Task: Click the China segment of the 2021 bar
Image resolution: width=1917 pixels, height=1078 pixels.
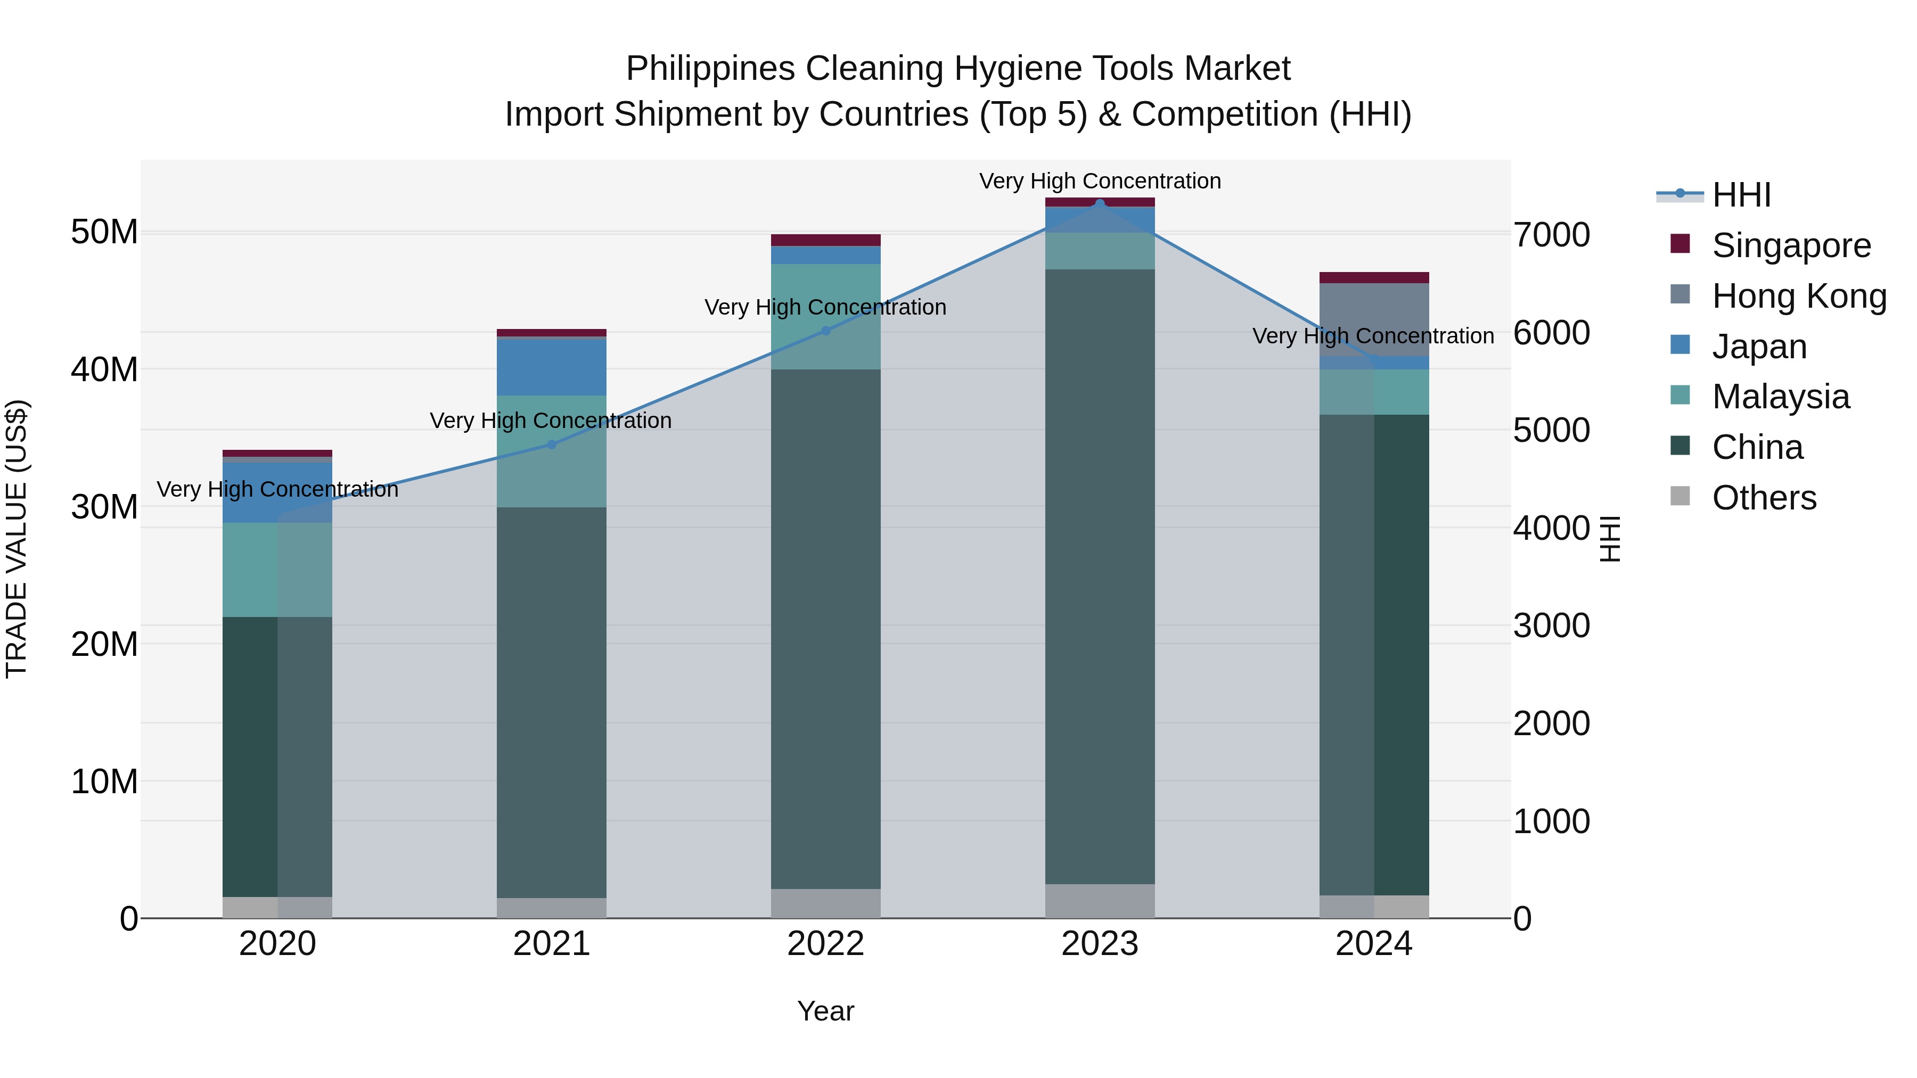Action: (552, 702)
